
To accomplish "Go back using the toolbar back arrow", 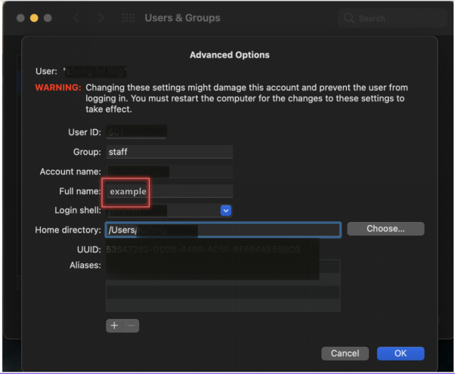I will click(x=76, y=17).
